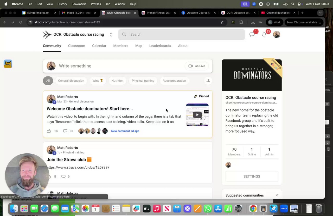Open macOS Control Centre icon
The height and width of the screenshot is (216, 333).
coord(299,4)
